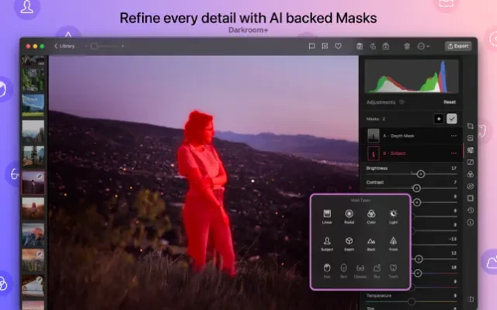Choose the Radial mask type

click(349, 216)
